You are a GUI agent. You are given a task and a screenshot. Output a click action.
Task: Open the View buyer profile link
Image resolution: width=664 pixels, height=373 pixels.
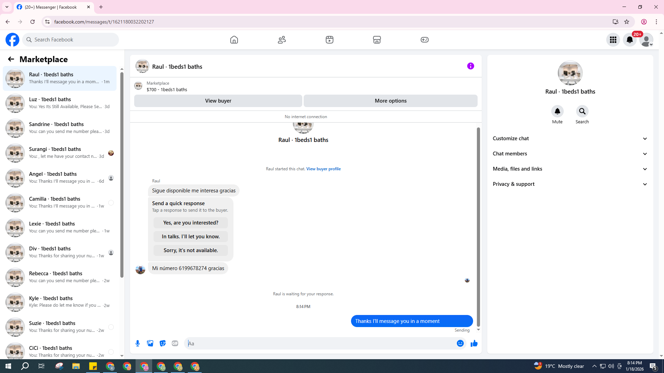[x=323, y=169]
